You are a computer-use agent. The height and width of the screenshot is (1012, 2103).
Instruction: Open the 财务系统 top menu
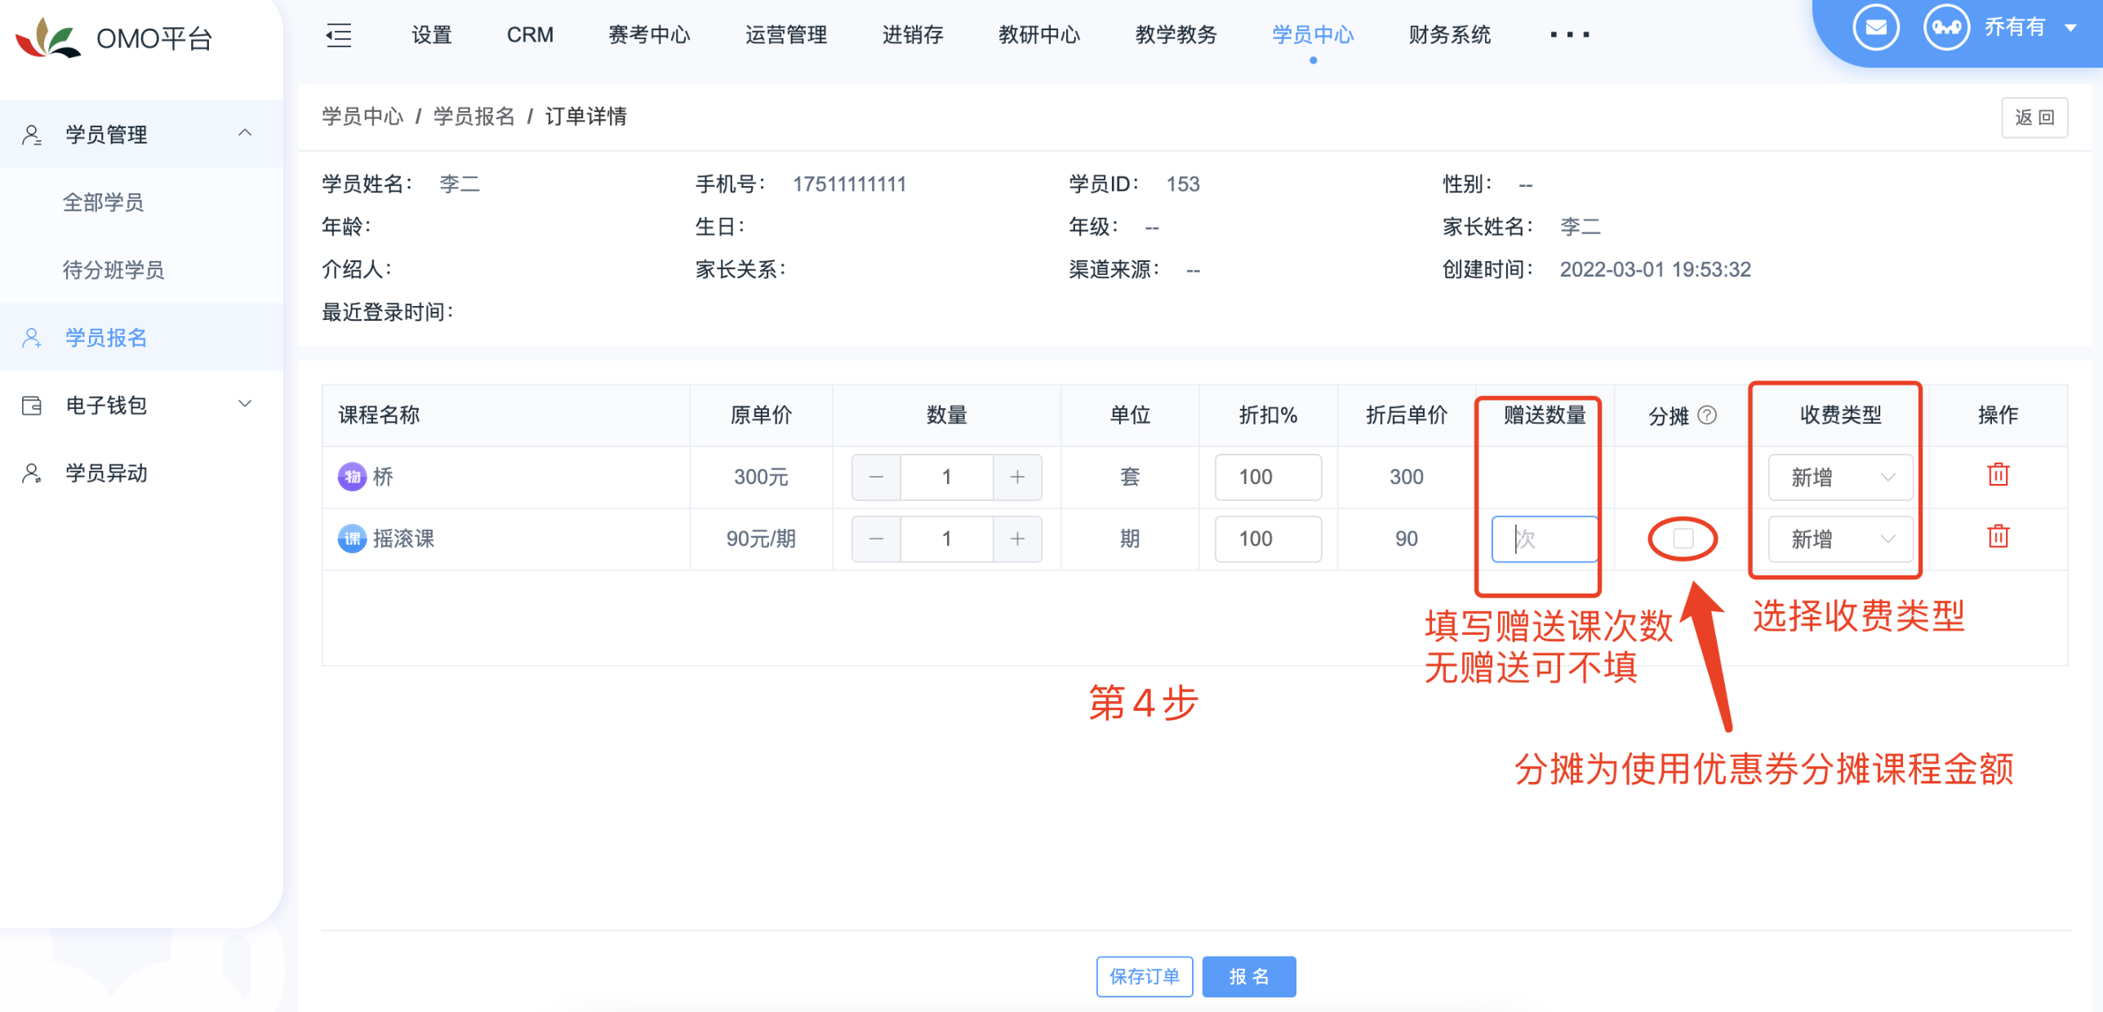(1449, 35)
